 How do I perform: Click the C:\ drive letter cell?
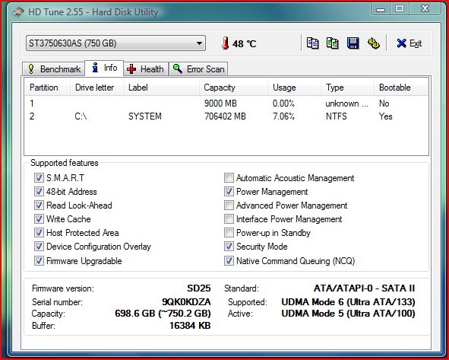[x=81, y=116]
